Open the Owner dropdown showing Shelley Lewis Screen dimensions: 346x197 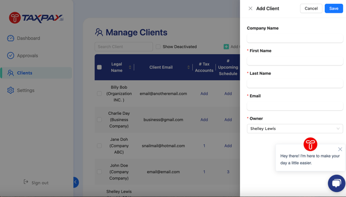point(295,129)
